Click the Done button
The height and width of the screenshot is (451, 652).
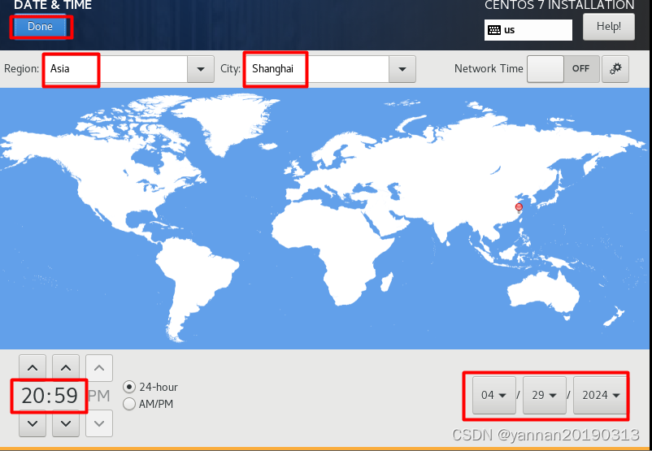[x=40, y=27]
